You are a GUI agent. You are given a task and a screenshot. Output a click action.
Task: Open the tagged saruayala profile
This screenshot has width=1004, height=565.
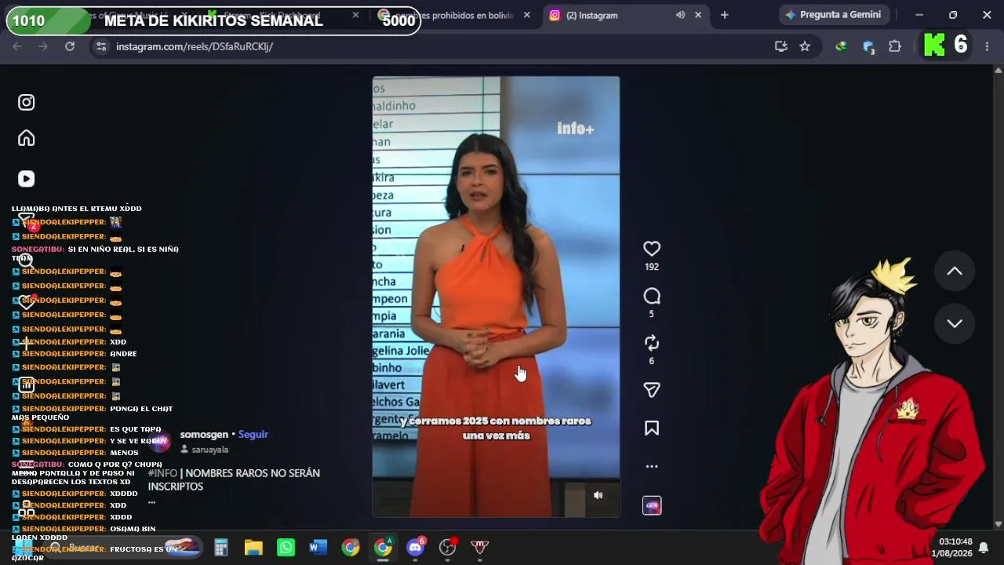[x=209, y=450]
